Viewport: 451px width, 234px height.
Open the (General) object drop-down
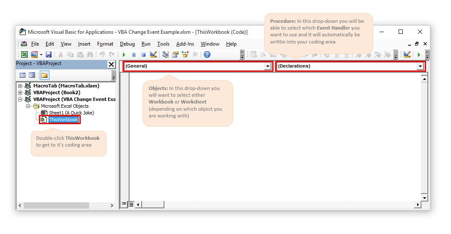[267, 66]
